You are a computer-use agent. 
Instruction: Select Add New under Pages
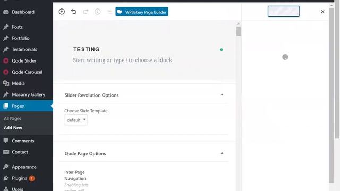tap(13, 128)
